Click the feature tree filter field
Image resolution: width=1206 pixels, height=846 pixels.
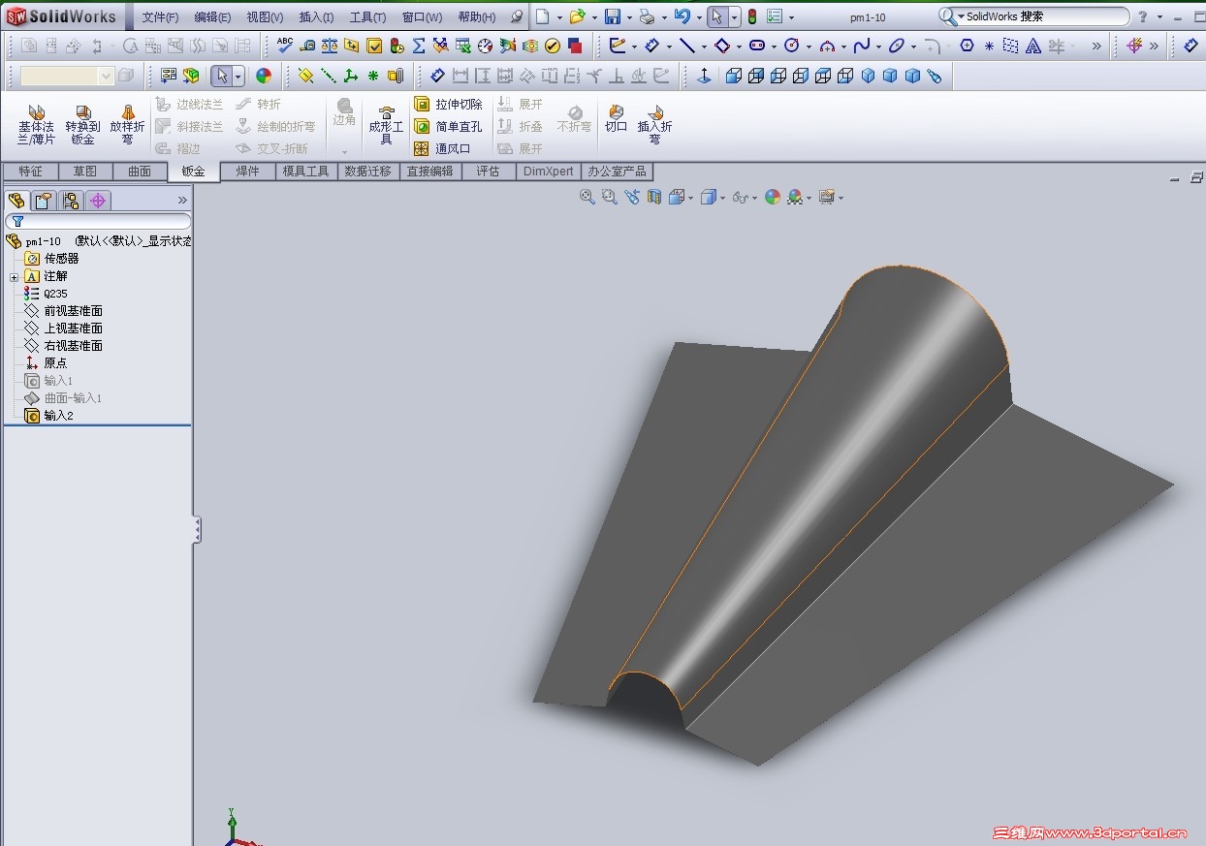click(x=98, y=222)
